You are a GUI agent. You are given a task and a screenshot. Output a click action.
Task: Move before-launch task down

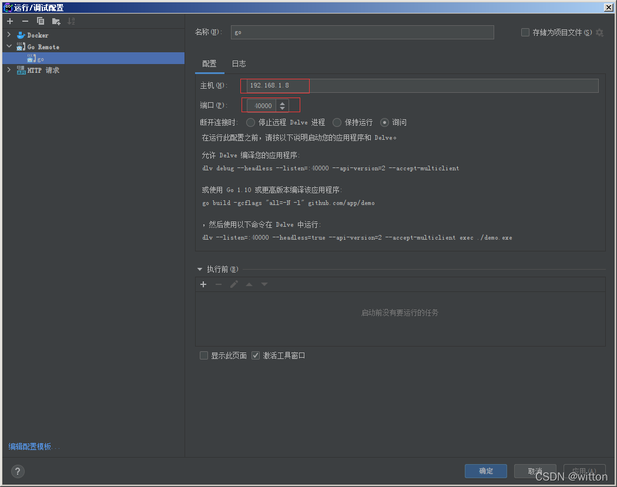pos(264,284)
